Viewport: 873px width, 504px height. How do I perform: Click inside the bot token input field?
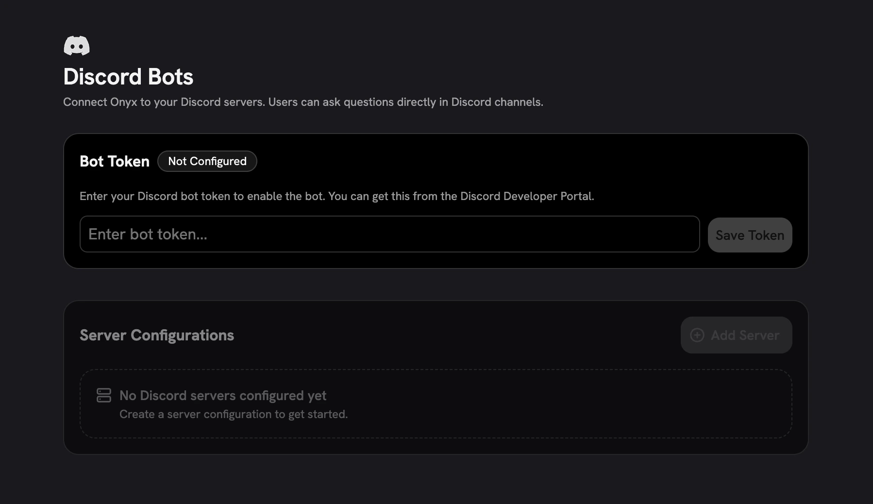pyautogui.click(x=388, y=234)
